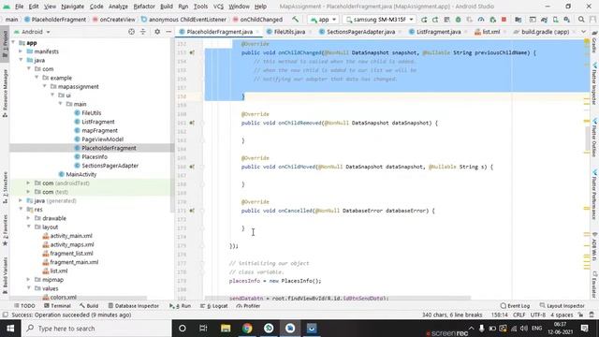This screenshot has height=337, width=599.
Task: Click the UTF-8 encoding status entry
Action: [538, 315]
